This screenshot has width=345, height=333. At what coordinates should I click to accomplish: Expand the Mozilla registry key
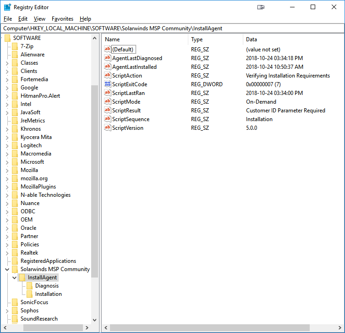click(7, 171)
